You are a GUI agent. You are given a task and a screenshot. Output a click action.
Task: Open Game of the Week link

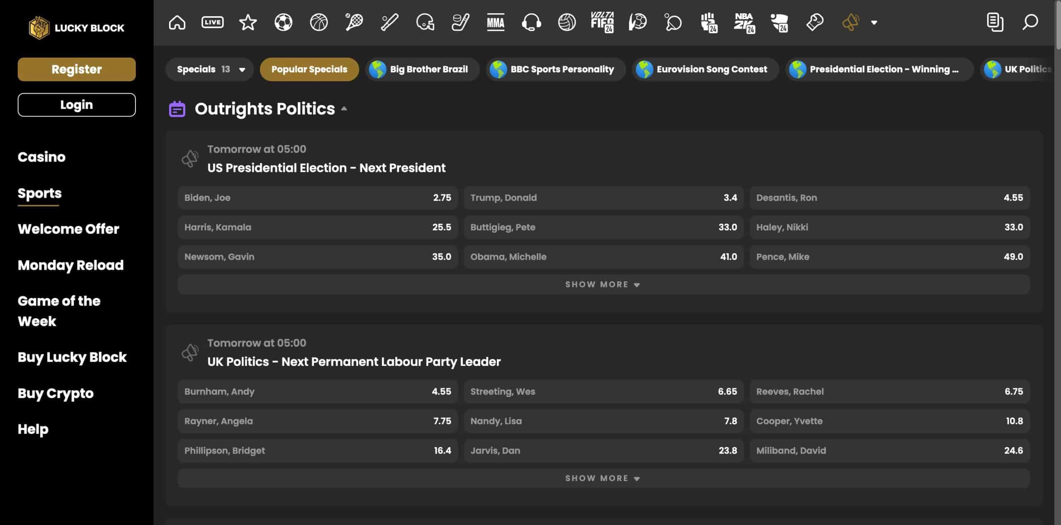click(59, 311)
